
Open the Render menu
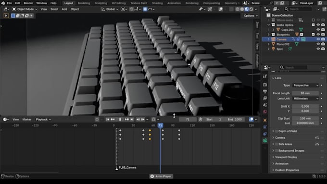28,3
